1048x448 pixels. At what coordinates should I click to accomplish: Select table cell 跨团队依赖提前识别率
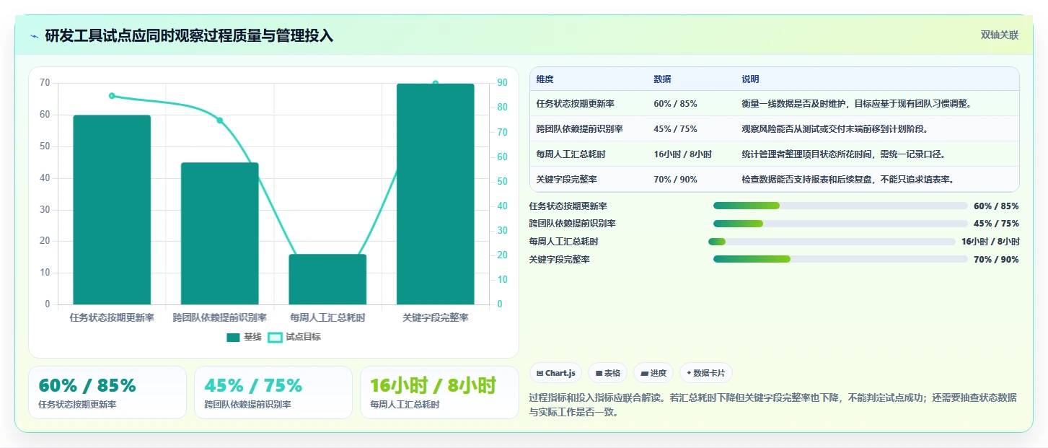tap(579, 128)
